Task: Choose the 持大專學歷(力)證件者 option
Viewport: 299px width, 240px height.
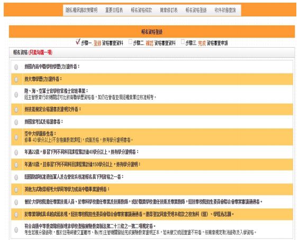Action: (16, 79)
